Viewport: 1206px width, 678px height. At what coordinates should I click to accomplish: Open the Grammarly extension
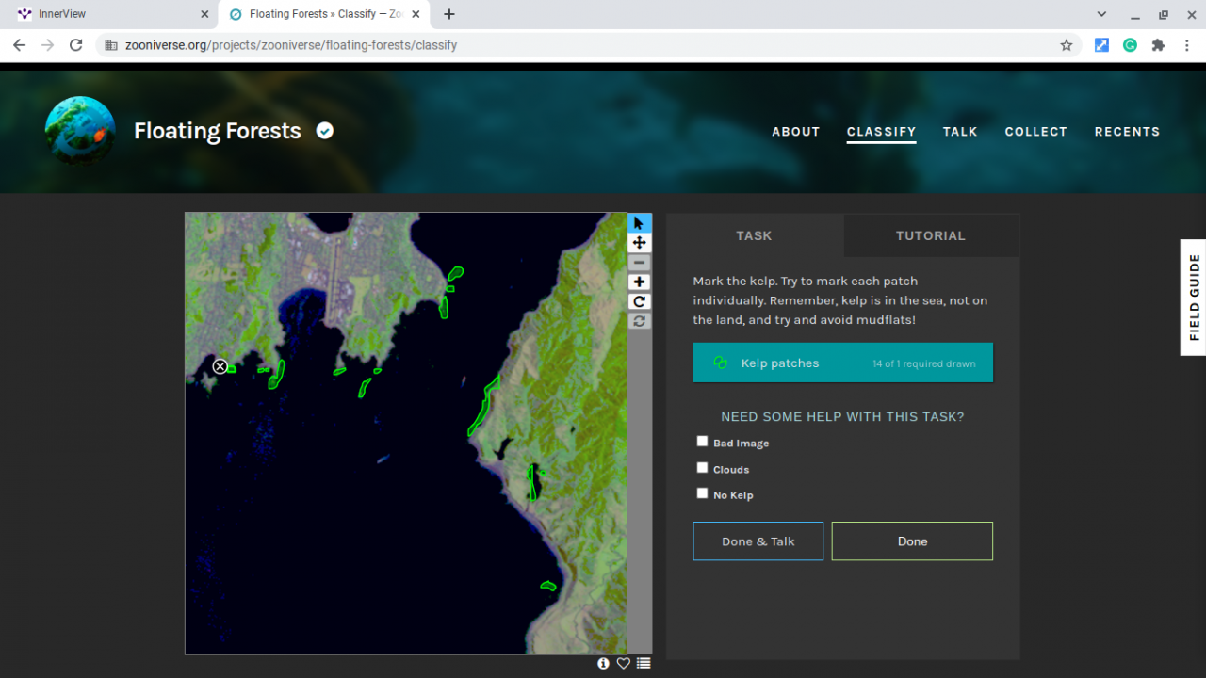click(1130, 45)
